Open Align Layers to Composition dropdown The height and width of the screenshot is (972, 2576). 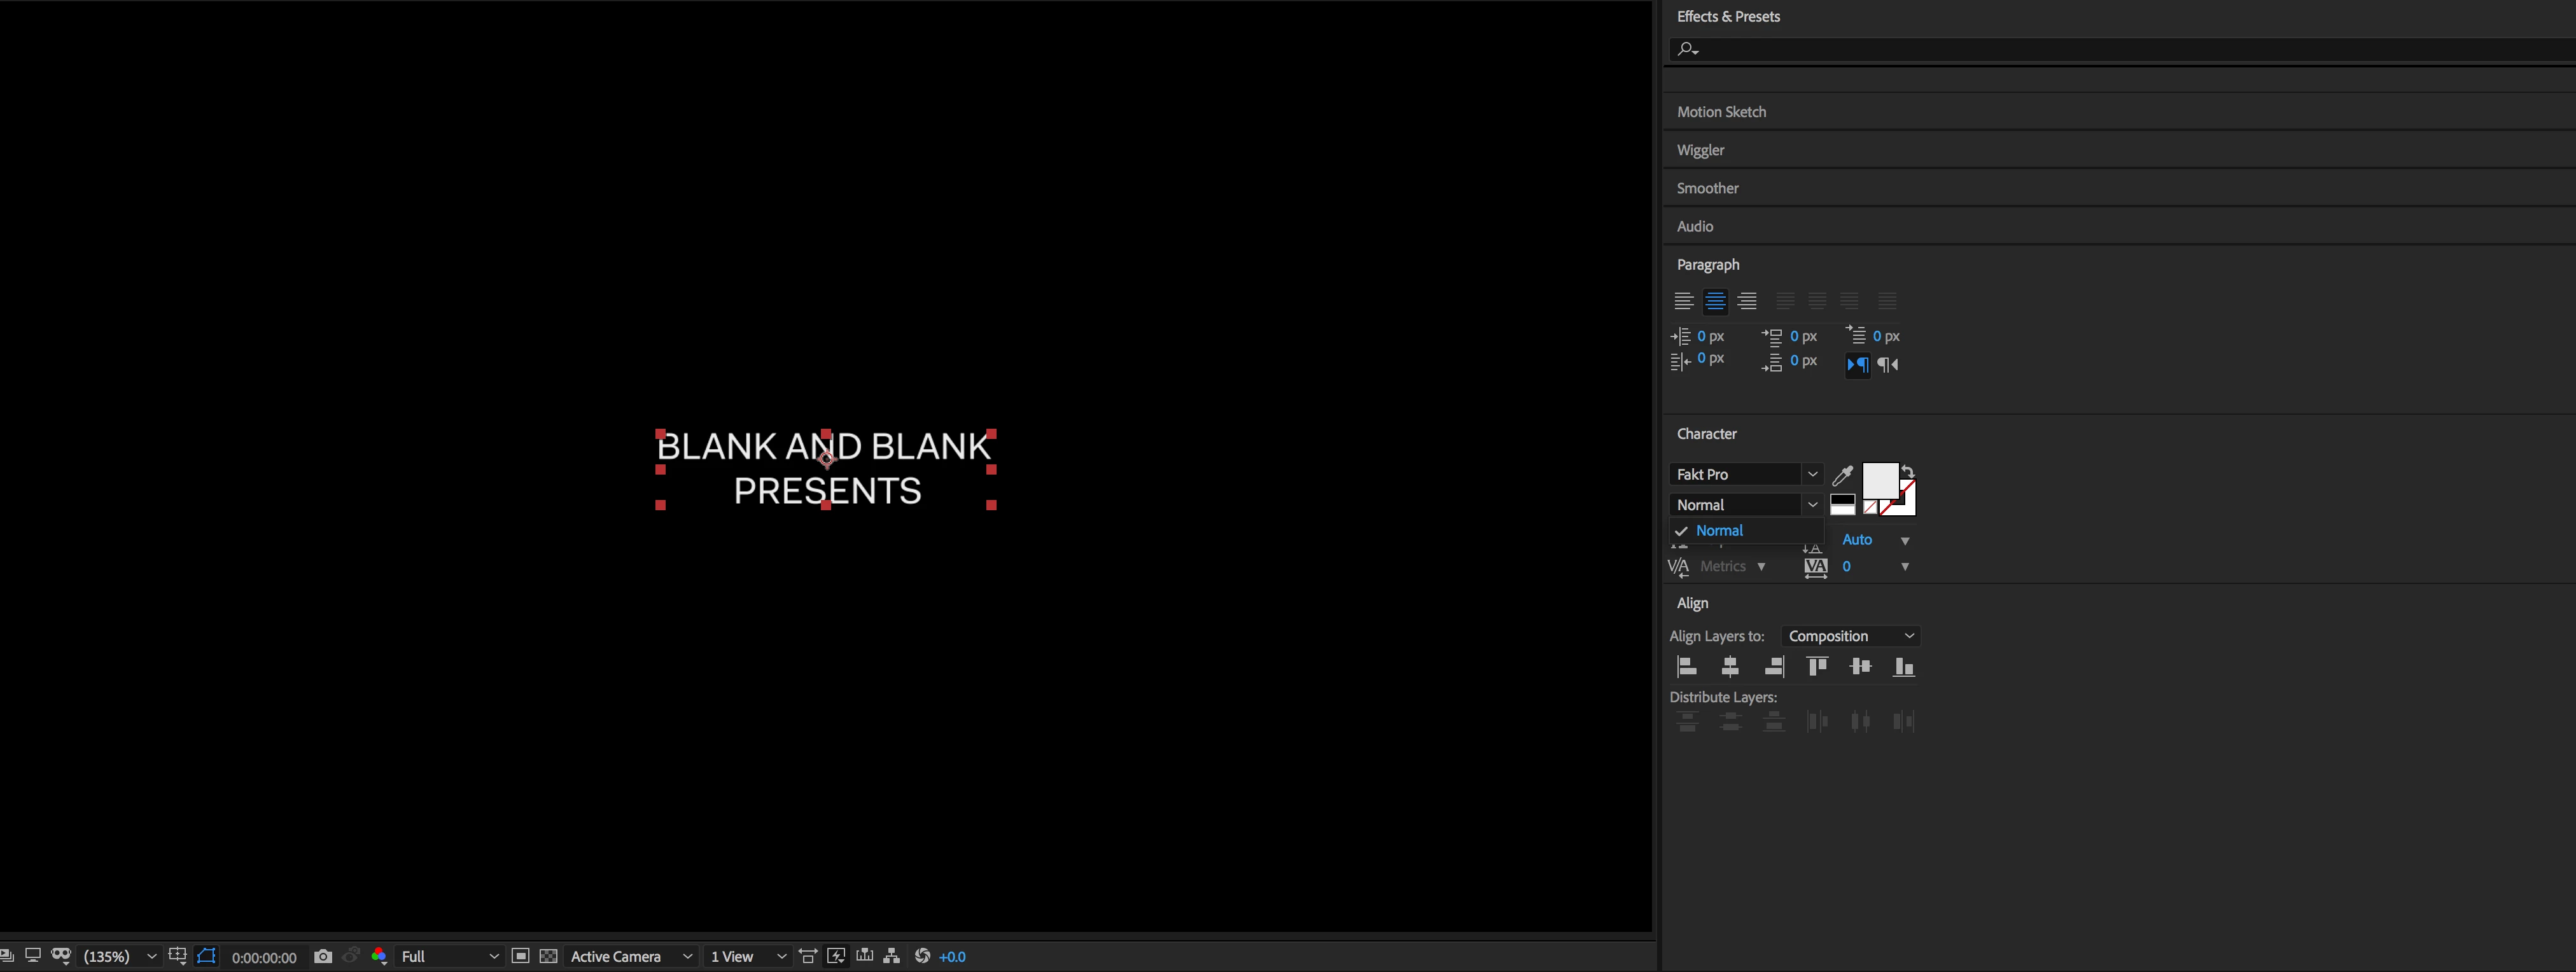[1850, 636]
